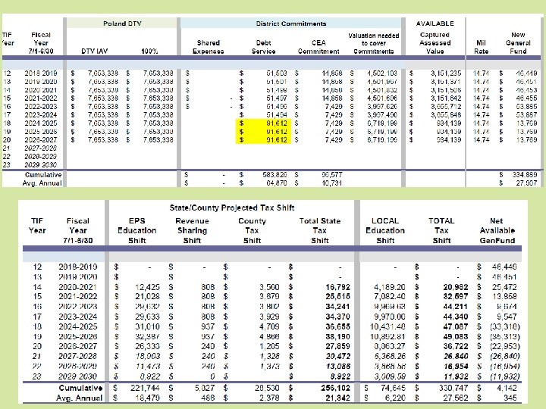This screenshot has width=546, height=409.
Task: Select the 'Shared Expenses' column header
Action: tap(209, 47)
